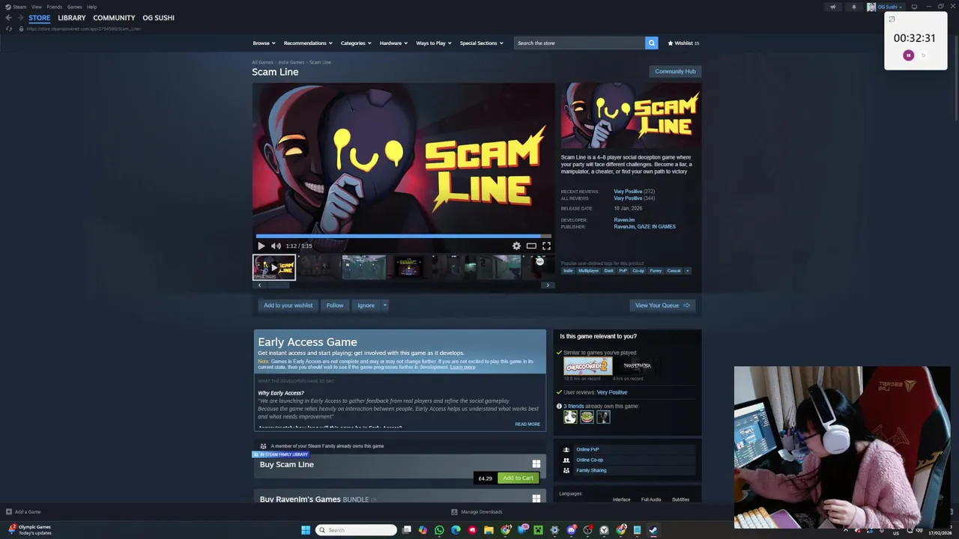
Task: Click the store search magnifier button
Action: (651, 43)
